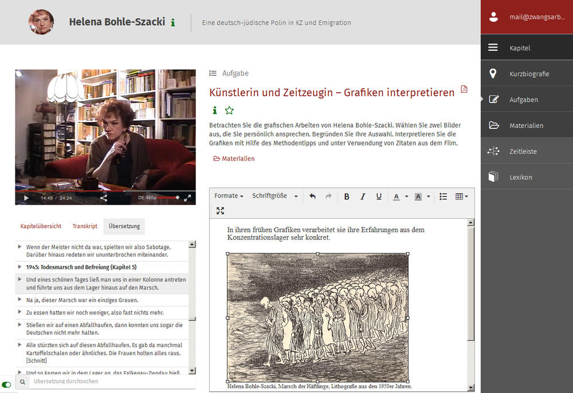Toggle bold formatting
573x393 pixels.
pos(347,196)
